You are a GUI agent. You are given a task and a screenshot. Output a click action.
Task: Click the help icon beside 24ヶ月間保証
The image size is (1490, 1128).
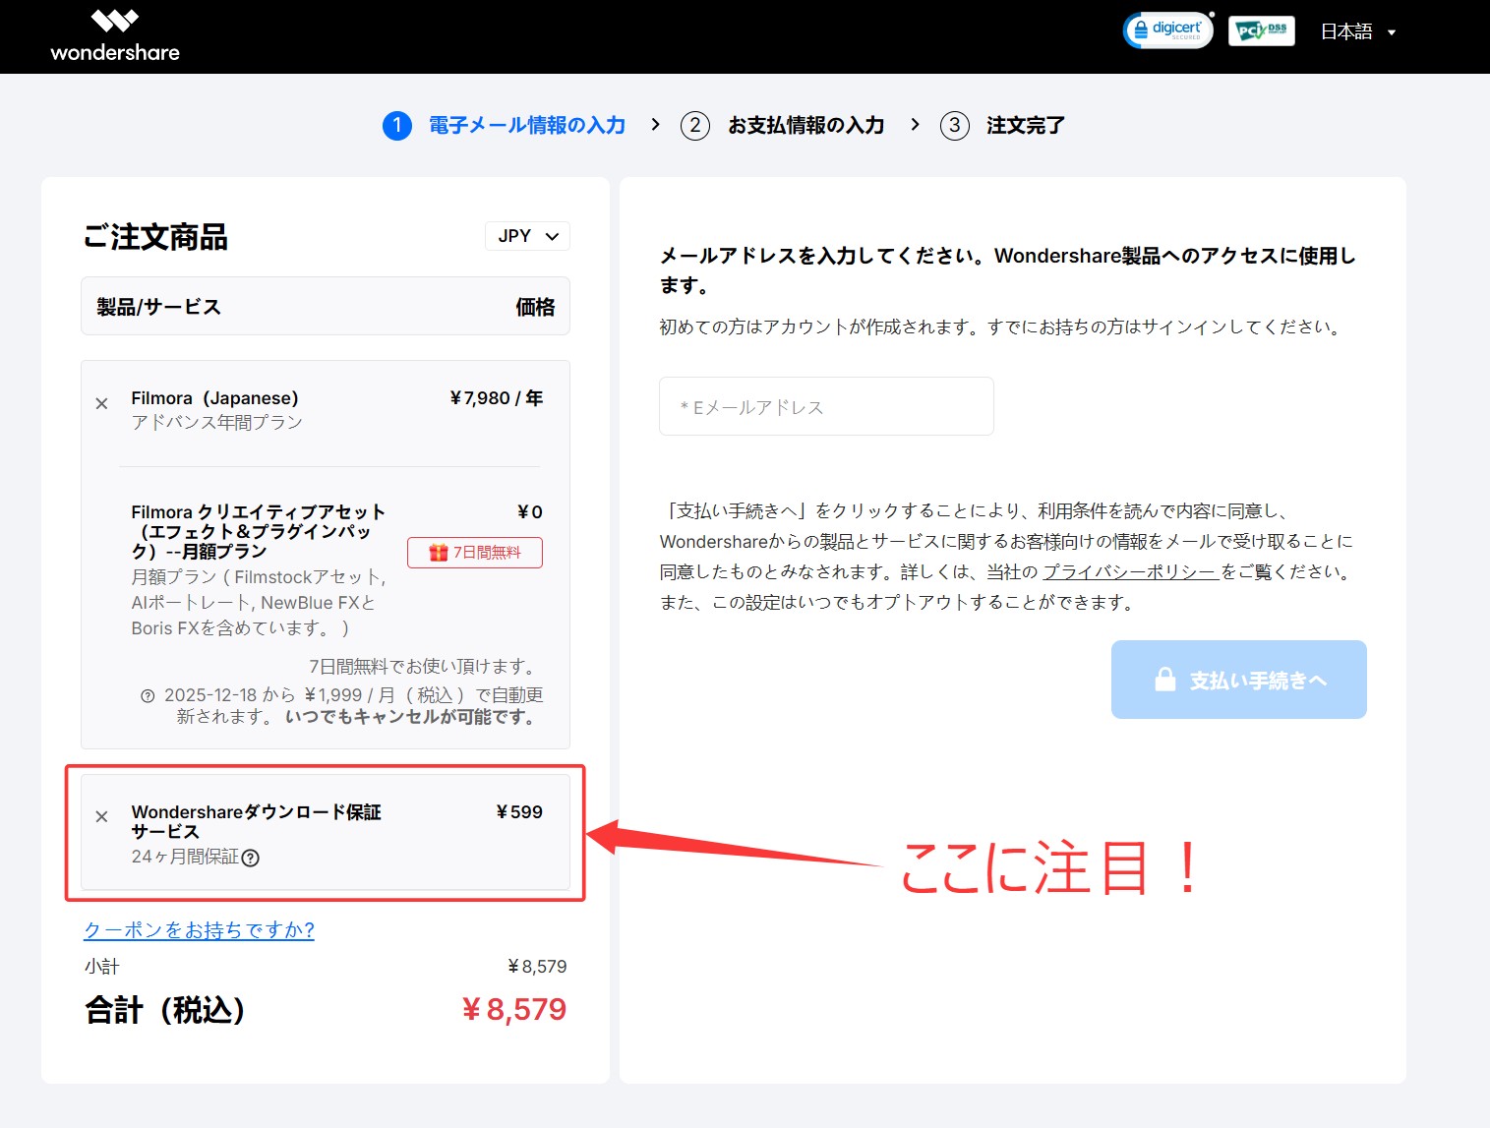[251, 858]
